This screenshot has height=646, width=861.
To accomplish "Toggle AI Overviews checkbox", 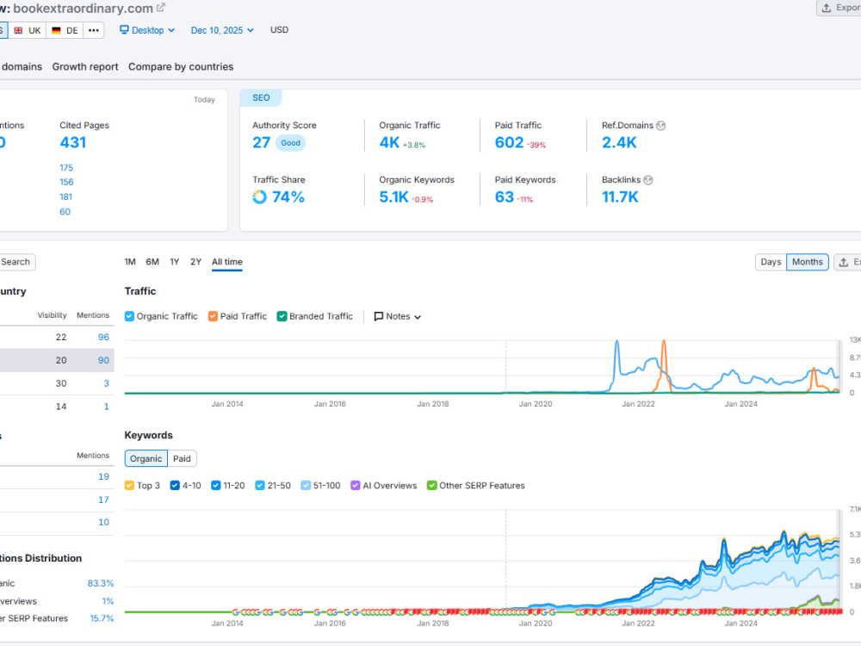I will point(356,486).
